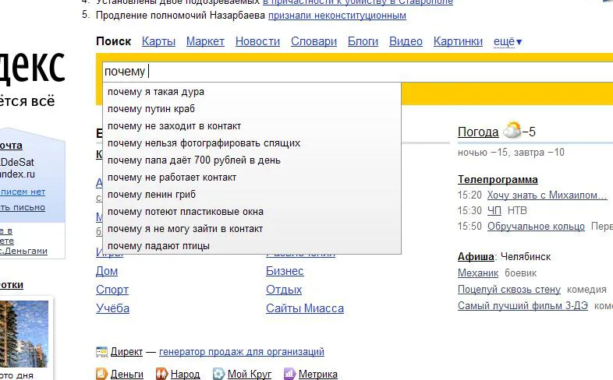Click the photo of the day thumbnail
Viewport: 613px width, 380px height.
click(24, 334)
